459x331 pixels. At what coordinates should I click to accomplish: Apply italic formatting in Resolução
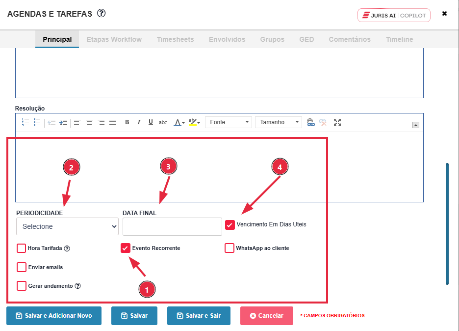pos(139,122)
